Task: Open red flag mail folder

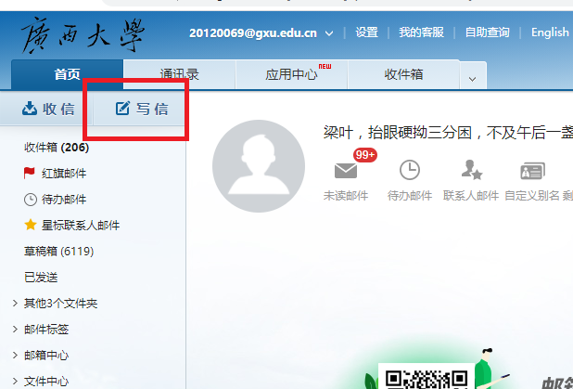Action: pyautogui.click(x=55, y=174)
